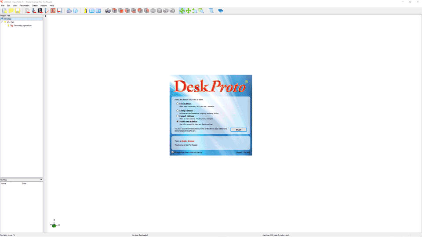422x237 pixels.
Task: Select the green rotate view tool
Action: (x=182, y=11)
